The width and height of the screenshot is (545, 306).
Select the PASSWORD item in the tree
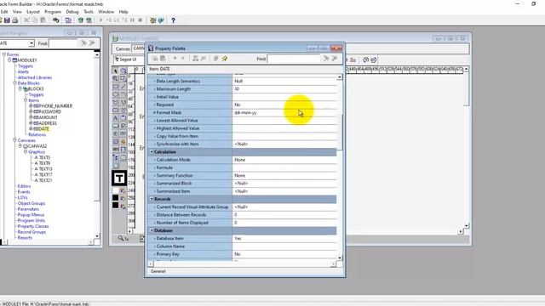click(x=50, y=111)
